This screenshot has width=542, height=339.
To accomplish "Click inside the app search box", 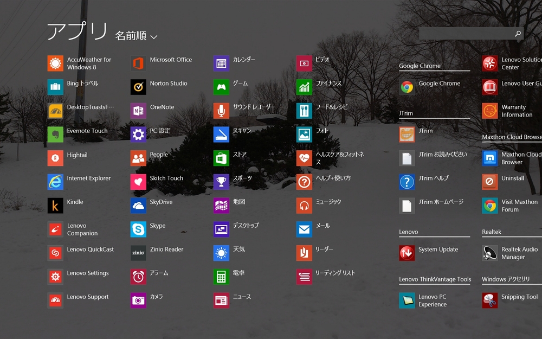I will click(465, 34).
